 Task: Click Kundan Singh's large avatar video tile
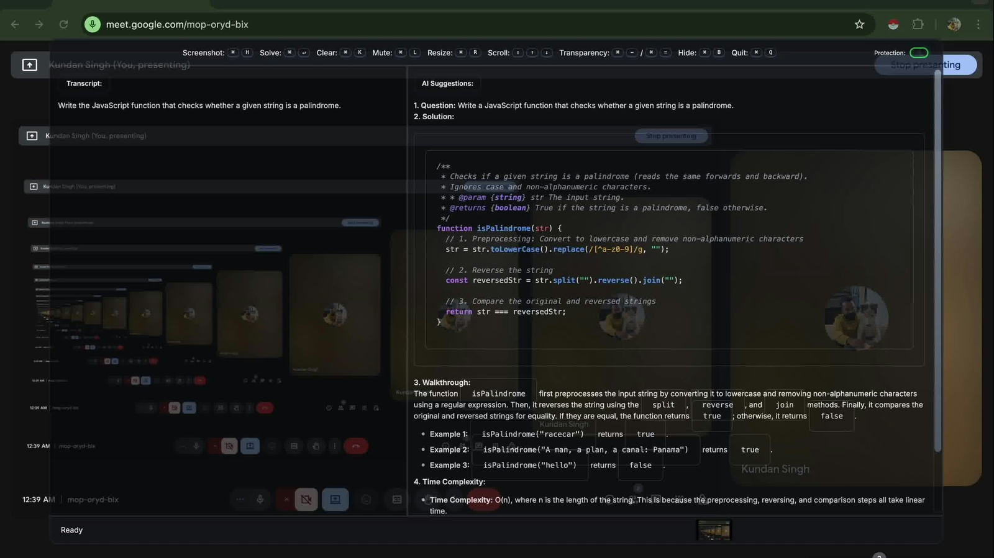[x=856, y=318]
